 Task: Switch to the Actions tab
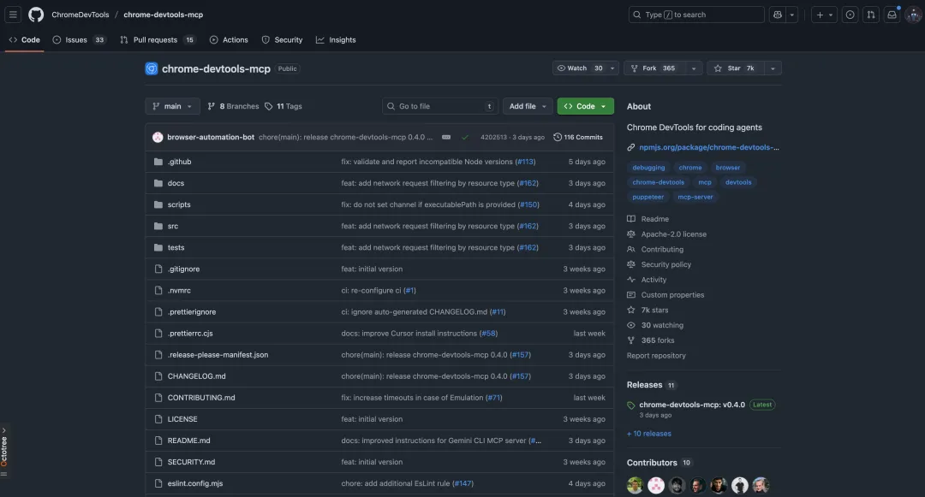(229, 40)
